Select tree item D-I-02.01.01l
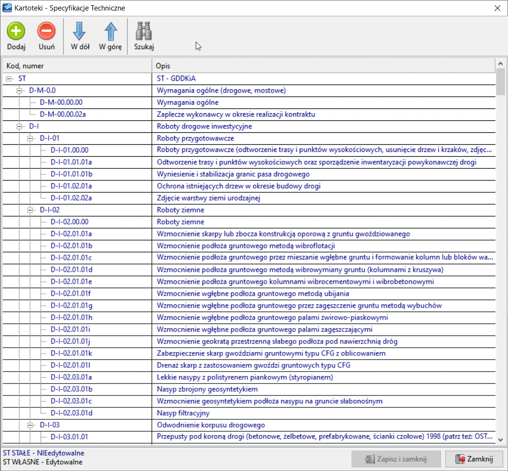 pos(70,365)
